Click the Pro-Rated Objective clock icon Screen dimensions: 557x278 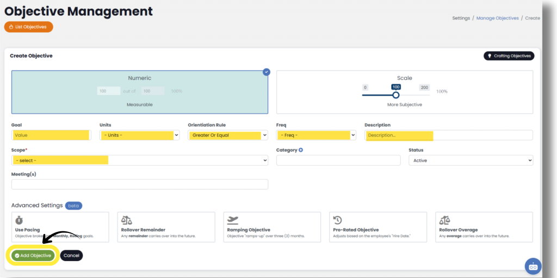coord(338,220)
